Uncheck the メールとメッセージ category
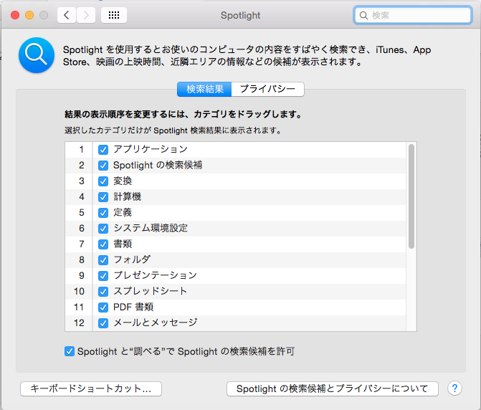Image resolution: width=481 pixels, height=410 pixels. point(103,323)
